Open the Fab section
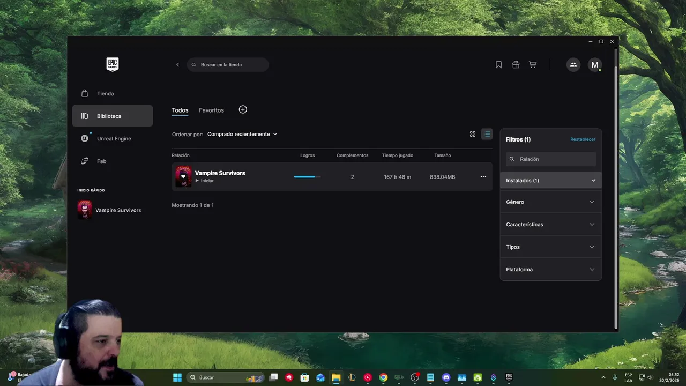The height and width of the screenshot is (386, 686). tap(113, 161)
